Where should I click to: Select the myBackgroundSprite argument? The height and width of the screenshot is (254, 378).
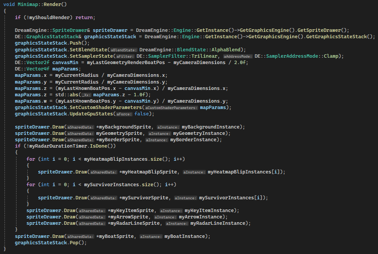[125, 127]
